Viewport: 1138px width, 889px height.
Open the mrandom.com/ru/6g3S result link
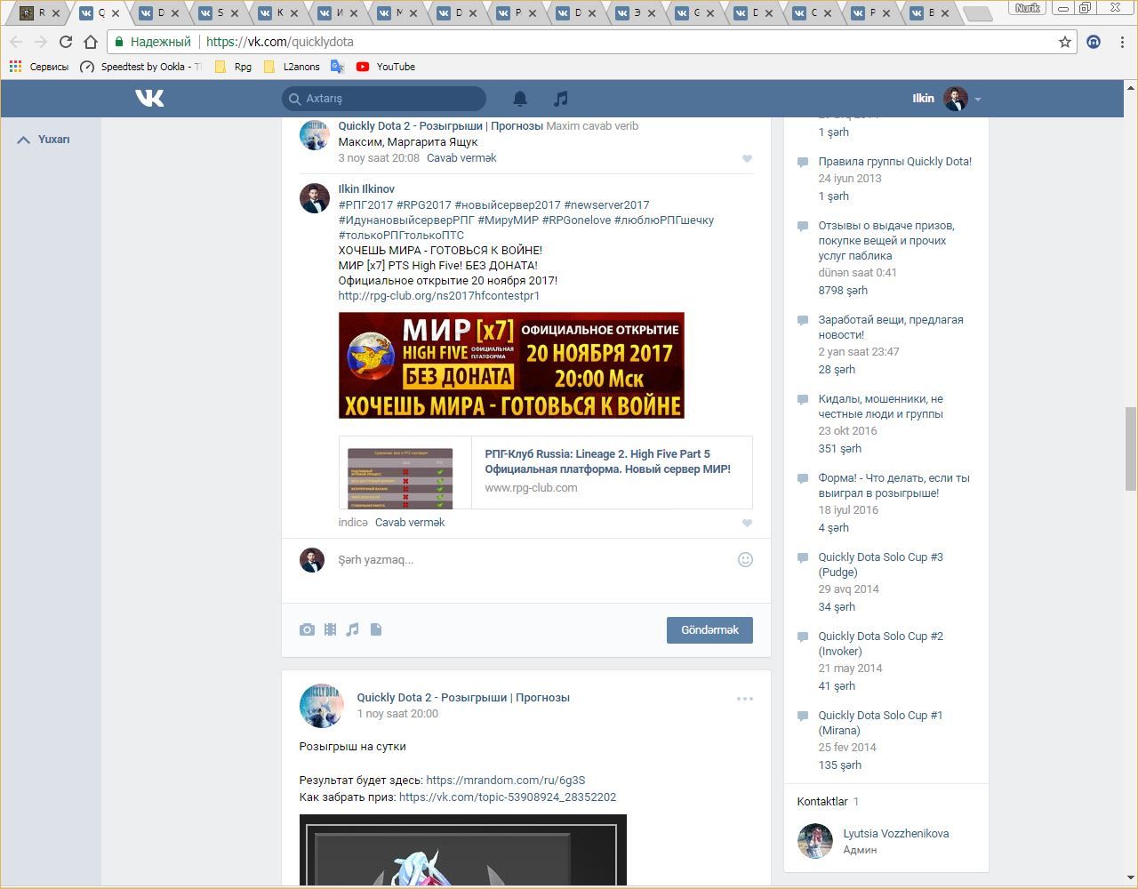tap(506, 781)
